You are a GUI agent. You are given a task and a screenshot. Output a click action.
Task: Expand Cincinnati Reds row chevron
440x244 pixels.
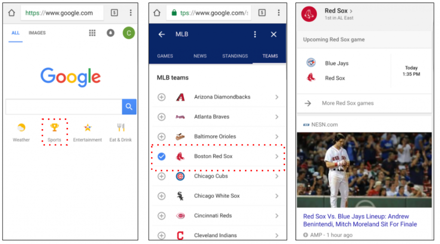point(277,216)
